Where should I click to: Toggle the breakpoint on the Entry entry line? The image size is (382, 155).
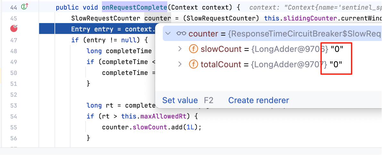[x=14, y=29]
